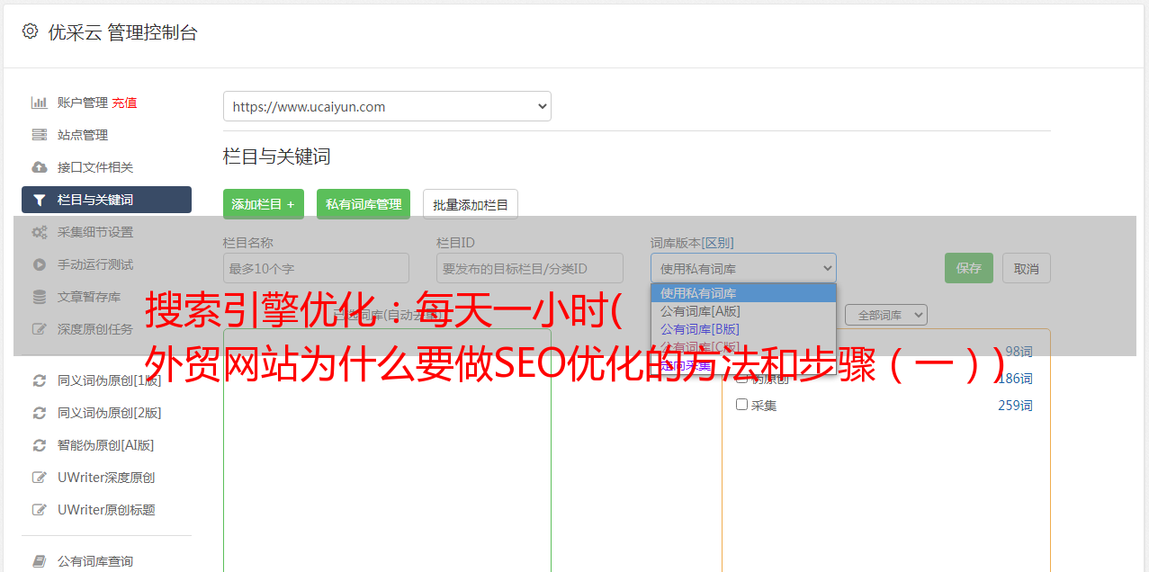Open 智能伪原创[AI版] in the sidebar
Screen dimensions: 1149x572
point(106,445)
